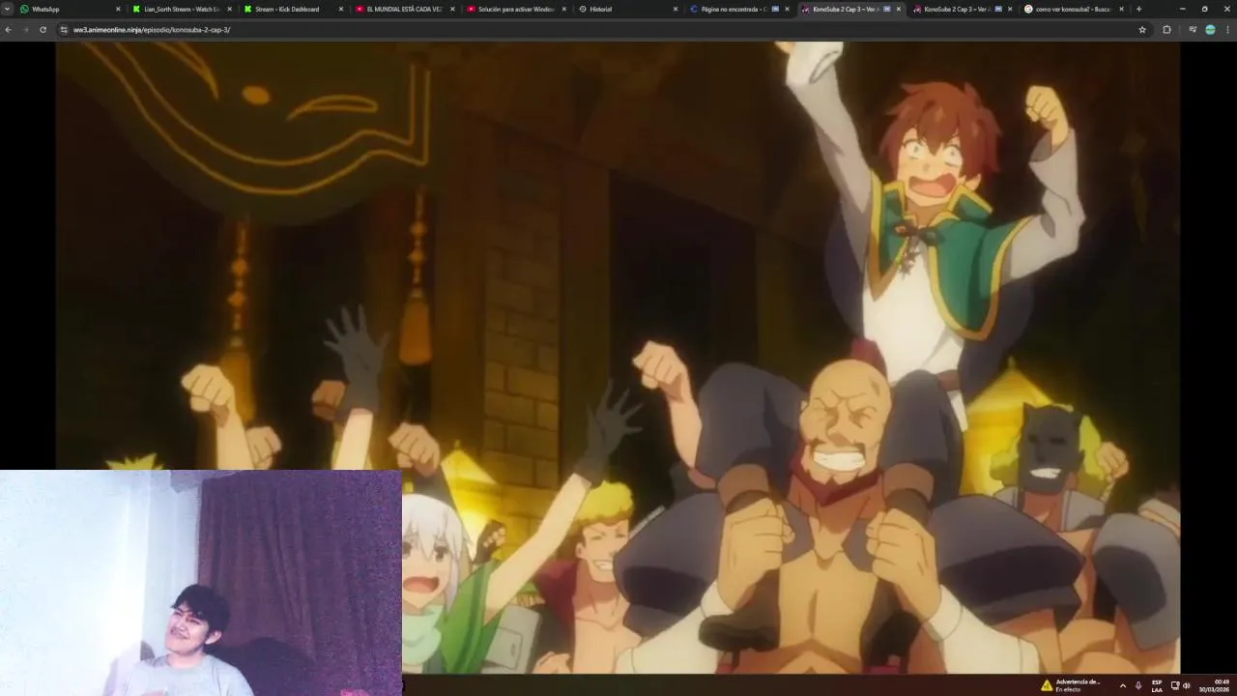Open the media control toolbar button
The height and width of the screenshot is (696, 1237).
click(1193, 30)
